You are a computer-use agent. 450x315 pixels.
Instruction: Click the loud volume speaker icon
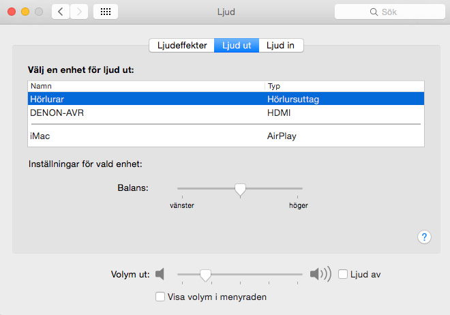click(x=320, y=274)
